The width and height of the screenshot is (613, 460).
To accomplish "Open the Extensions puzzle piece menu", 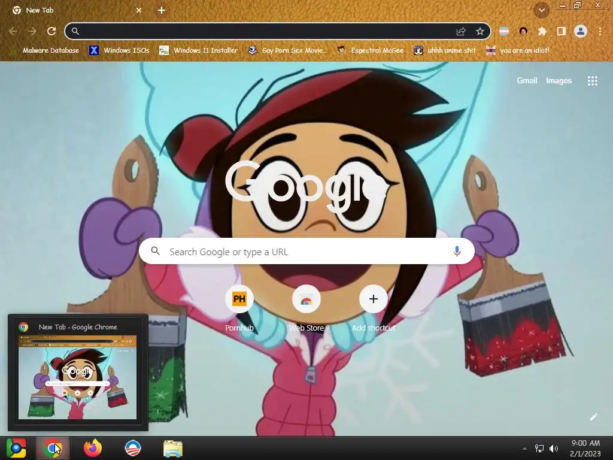I will pos(542,31).
